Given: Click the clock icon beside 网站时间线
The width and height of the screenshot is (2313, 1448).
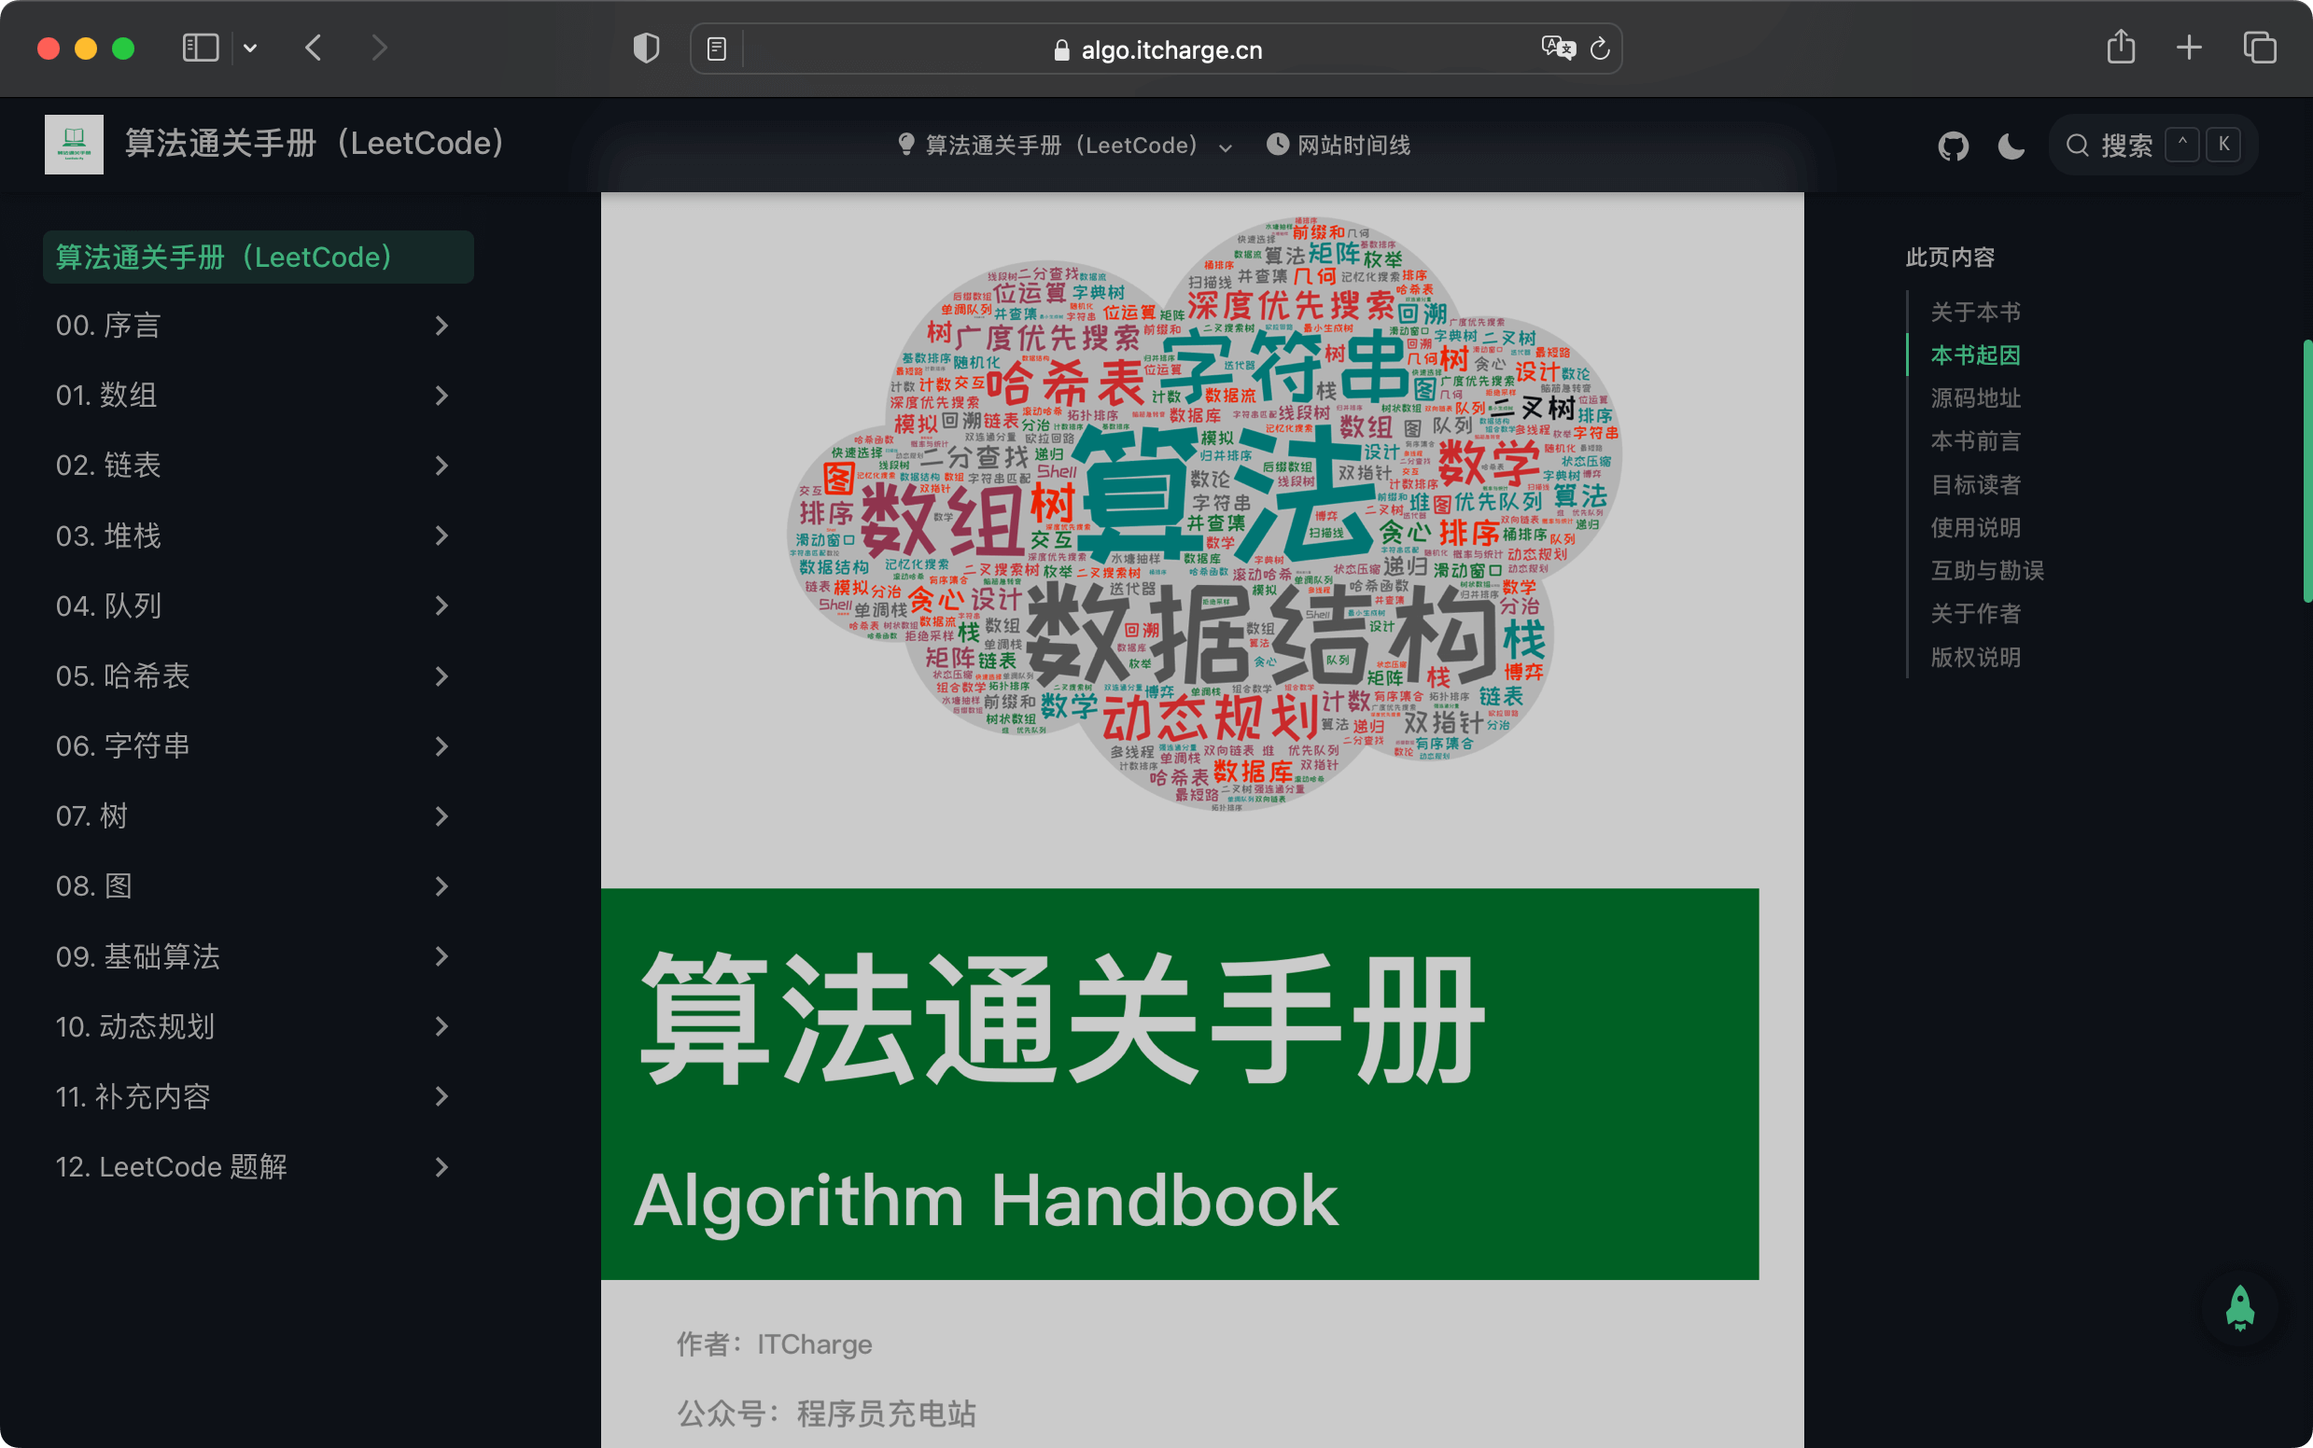Looking at the screenshot, I should click(1277, 145).
